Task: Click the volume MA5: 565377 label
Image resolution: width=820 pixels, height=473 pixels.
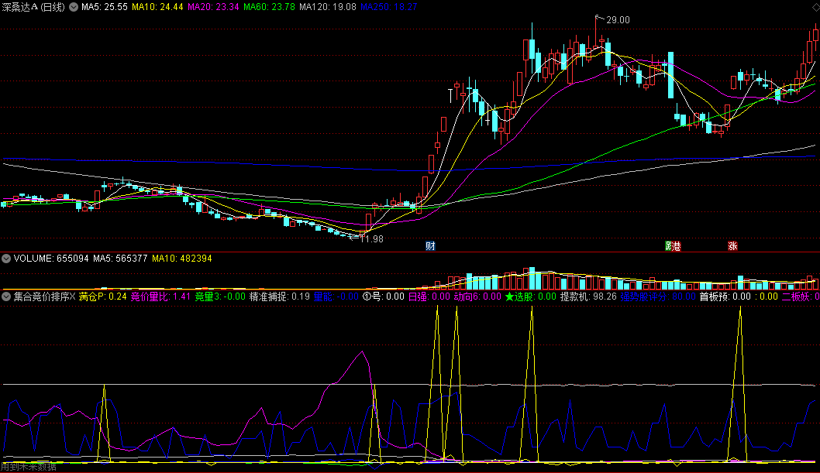Action: click(x=120, y=259)
